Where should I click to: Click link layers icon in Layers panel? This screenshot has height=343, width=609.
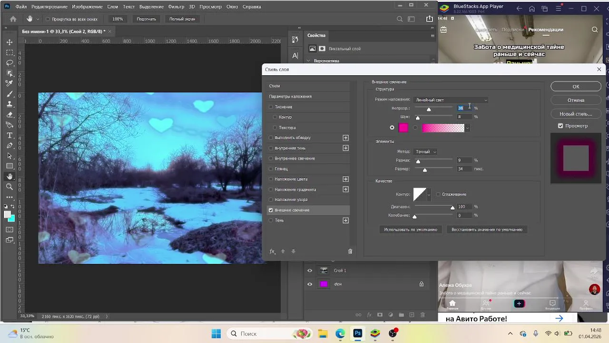point(359,315)
